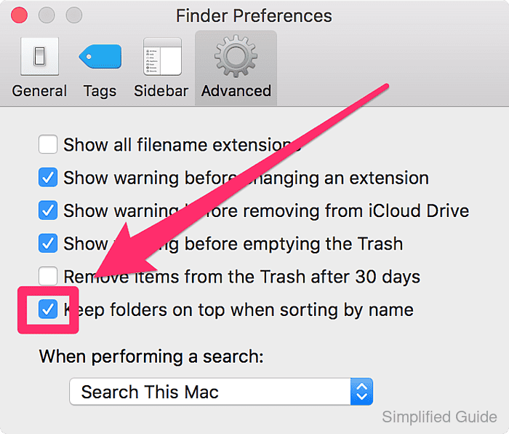Select the blue Tags label icon
This screenshot has width=509, height=434.
pyautogui.click(x=100, y=57)
